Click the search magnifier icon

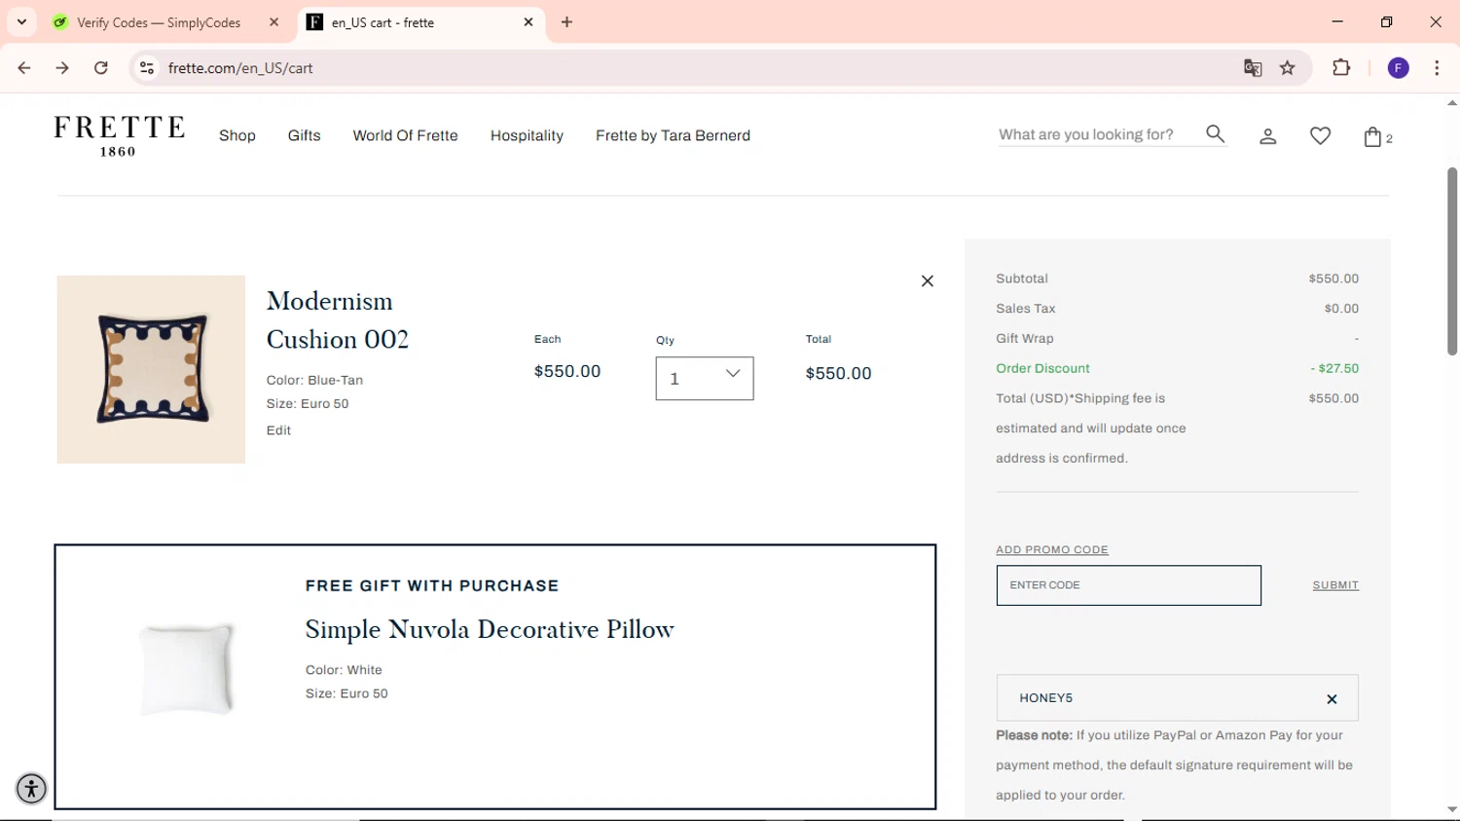[1215, 134]
